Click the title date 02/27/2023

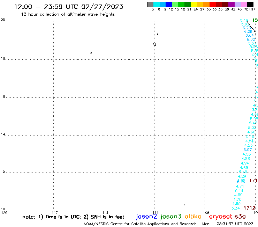point(103,7)
